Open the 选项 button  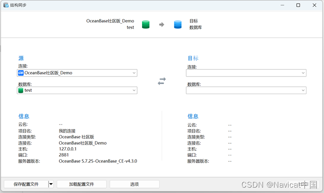pos(134,184)
